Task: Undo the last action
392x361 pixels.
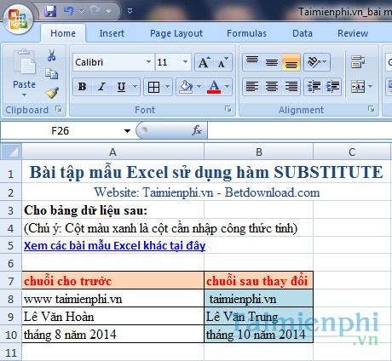Action: 68,11
